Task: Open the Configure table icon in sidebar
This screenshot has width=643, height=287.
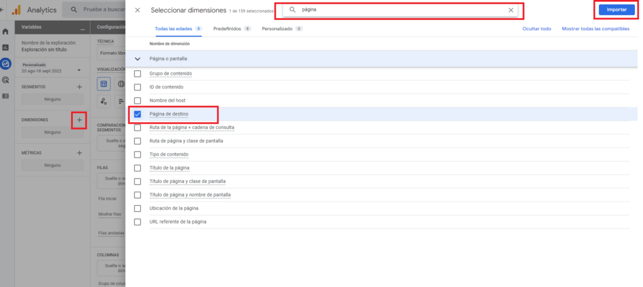Action: coord(5,96)
